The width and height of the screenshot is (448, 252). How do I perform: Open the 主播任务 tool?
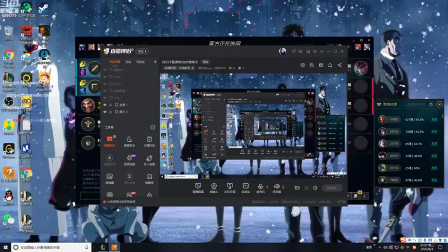[149, 141]
